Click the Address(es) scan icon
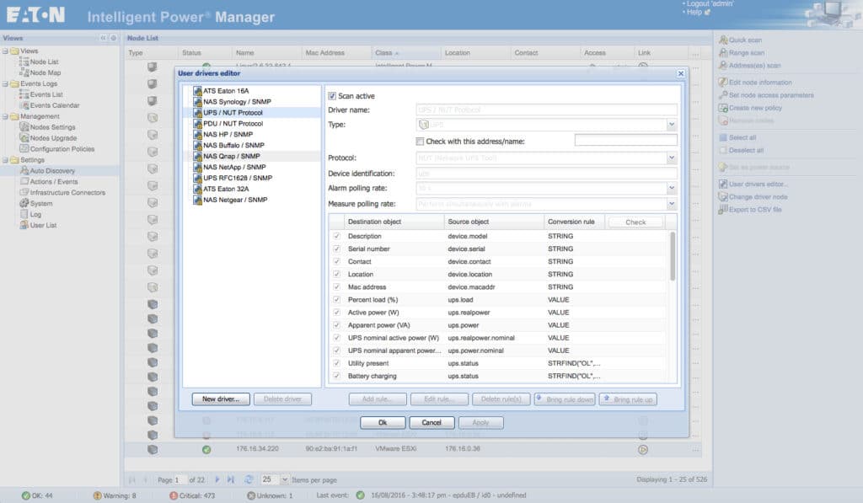The image size is (863, 503). tap(723, 65)
